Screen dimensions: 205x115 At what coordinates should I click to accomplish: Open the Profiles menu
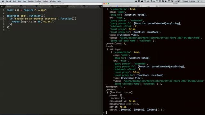click(x=38, y=1)
